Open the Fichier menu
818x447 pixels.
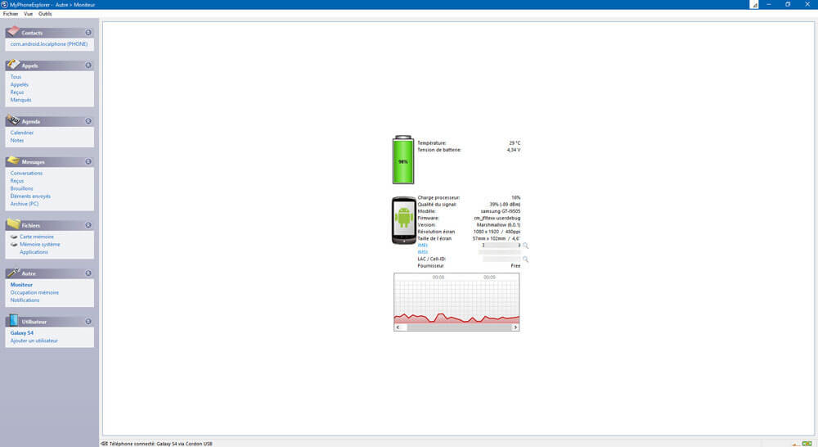coord(11,14)
